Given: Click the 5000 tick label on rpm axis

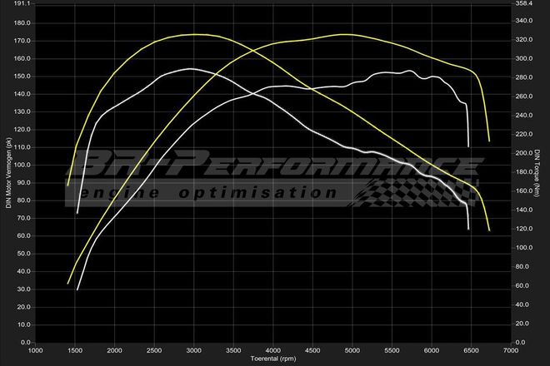Looking at the screenshot, I should (352, 350).
